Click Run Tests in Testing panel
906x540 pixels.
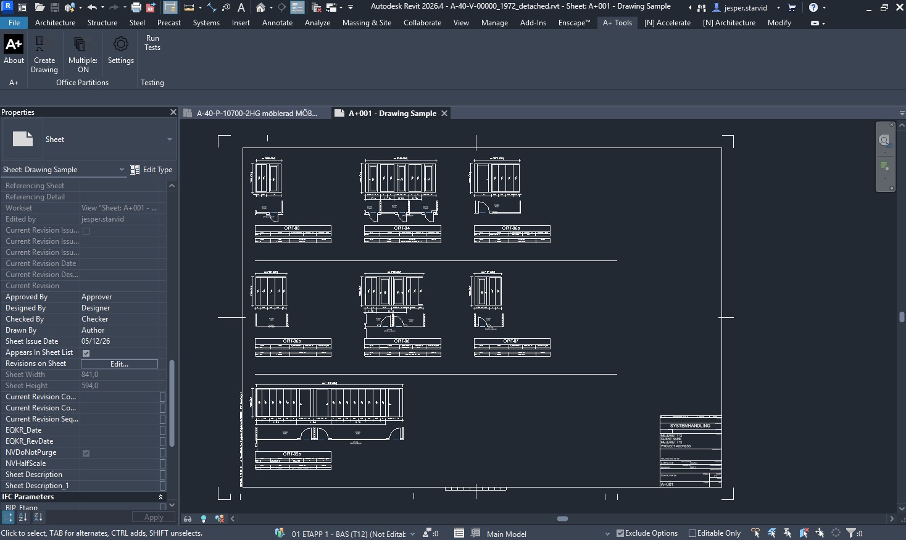[152, 43]
